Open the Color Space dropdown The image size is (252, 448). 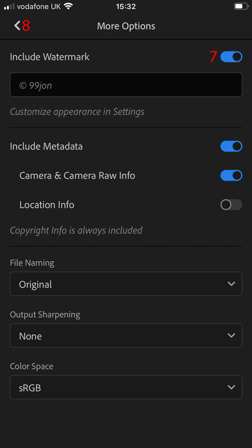[x=126, y=387]
